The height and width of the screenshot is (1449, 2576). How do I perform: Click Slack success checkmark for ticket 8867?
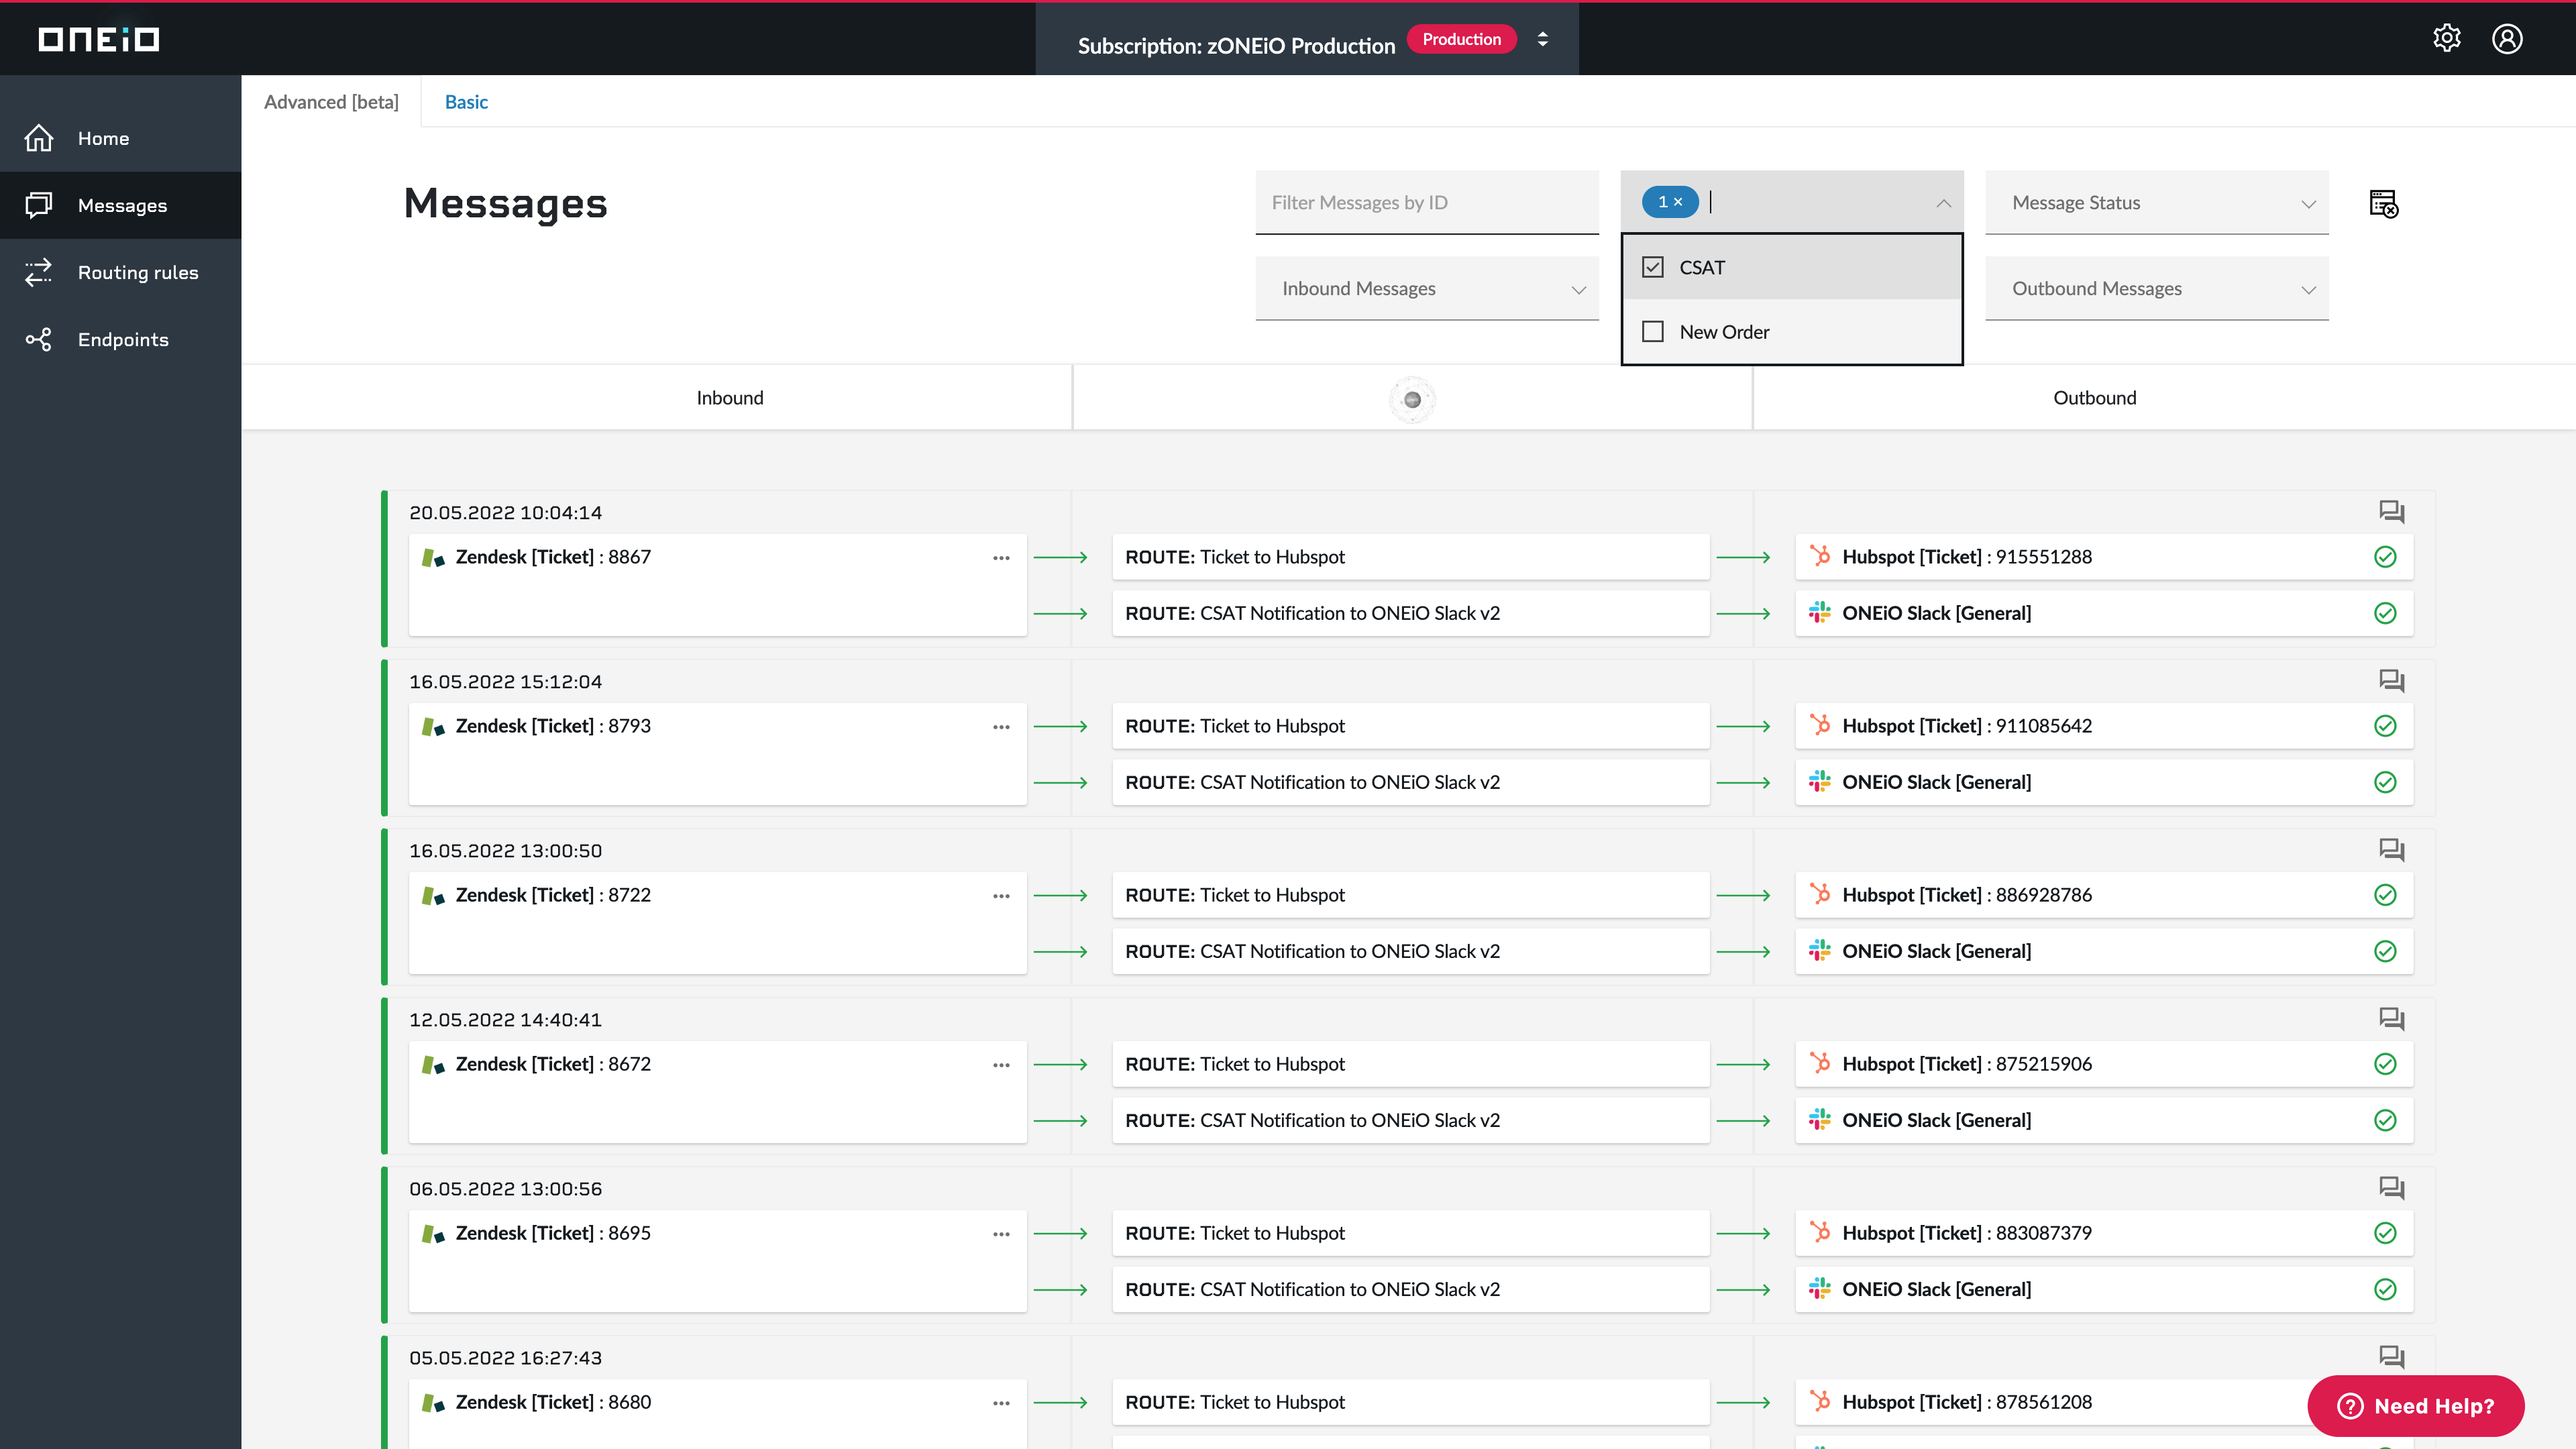point(2385,613)
